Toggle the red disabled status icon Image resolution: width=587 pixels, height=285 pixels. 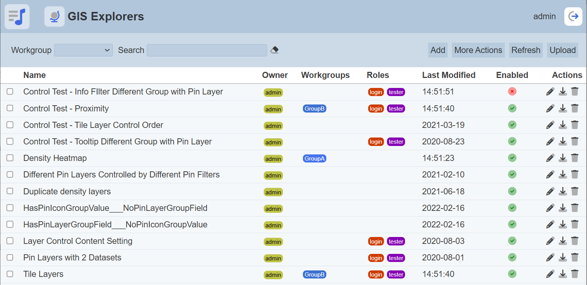click(512, 91)
